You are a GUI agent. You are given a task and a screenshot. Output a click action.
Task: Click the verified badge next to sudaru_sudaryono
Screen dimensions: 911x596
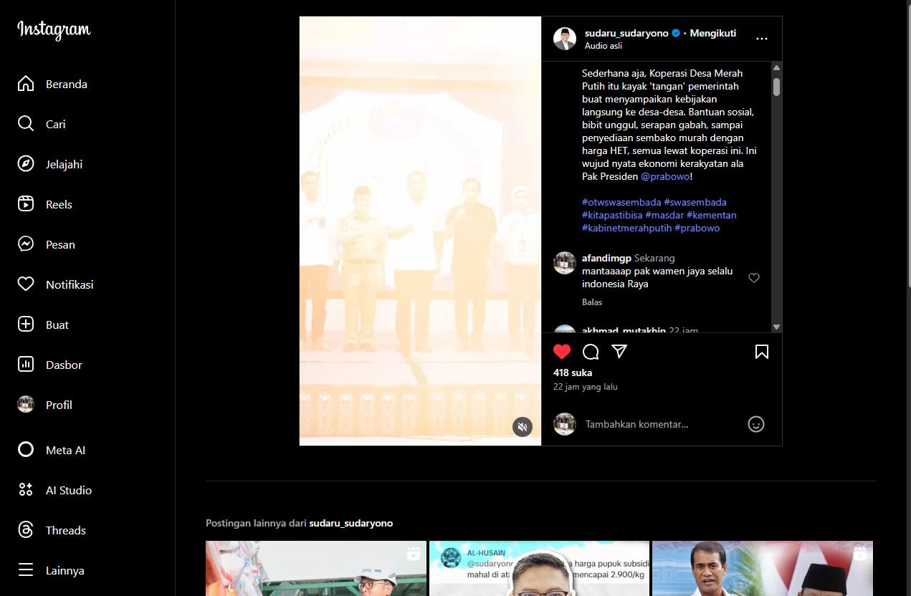point(676,33)
